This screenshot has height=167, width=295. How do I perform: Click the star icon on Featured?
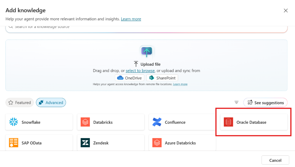(x=11, y=103)
